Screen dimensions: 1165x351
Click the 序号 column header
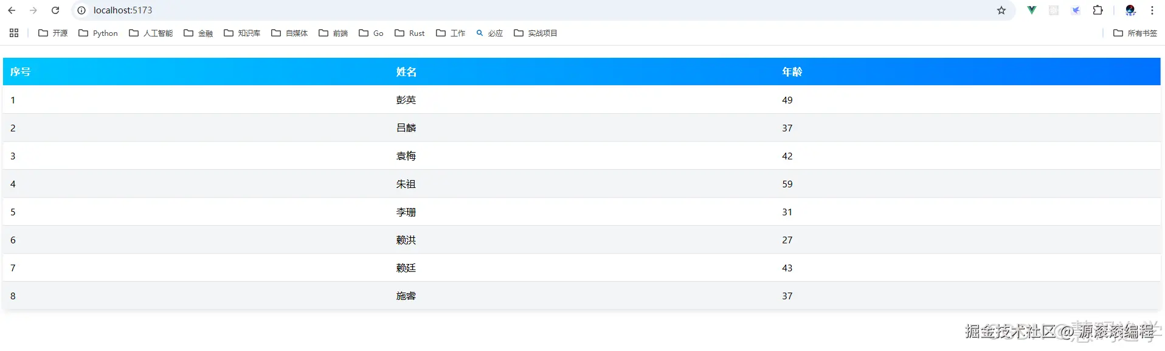point(20,72)
